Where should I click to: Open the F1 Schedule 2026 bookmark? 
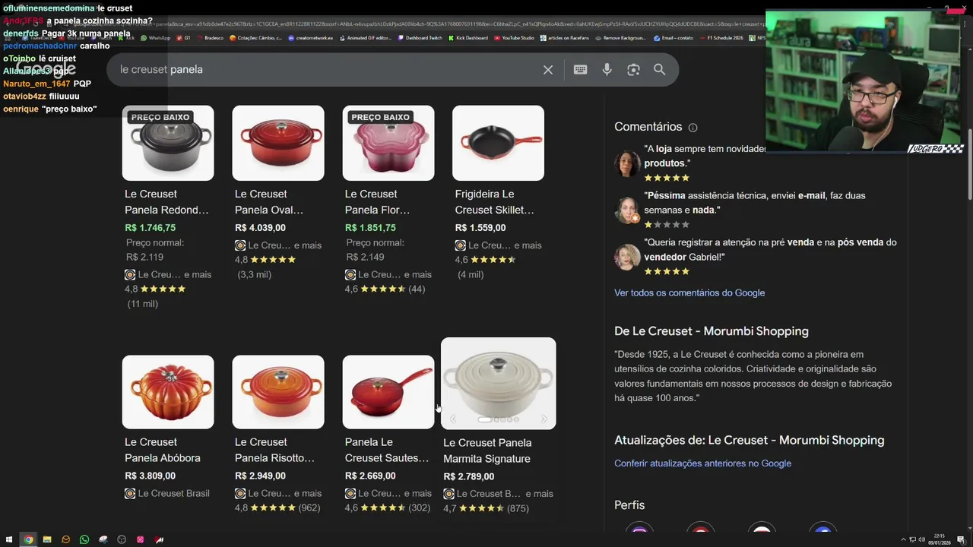coord(721,38)
